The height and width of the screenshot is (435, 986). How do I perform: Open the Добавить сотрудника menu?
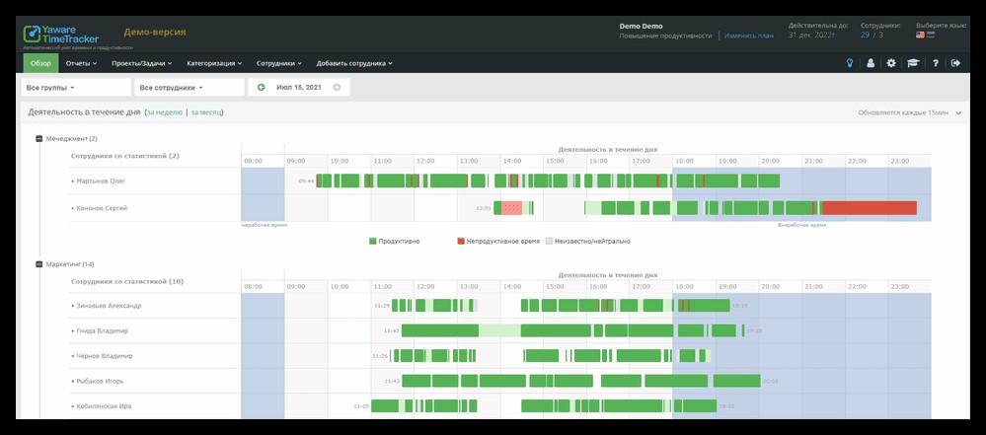click(354, 63)
